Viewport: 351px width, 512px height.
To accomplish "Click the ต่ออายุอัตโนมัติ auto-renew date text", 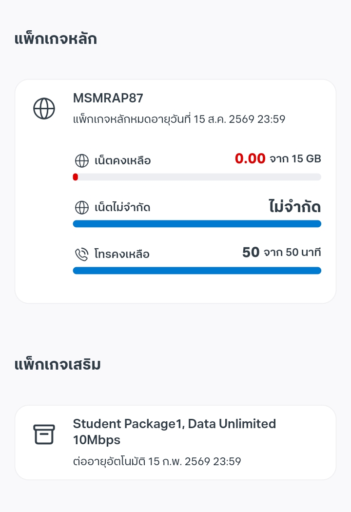I will (156, 461).
